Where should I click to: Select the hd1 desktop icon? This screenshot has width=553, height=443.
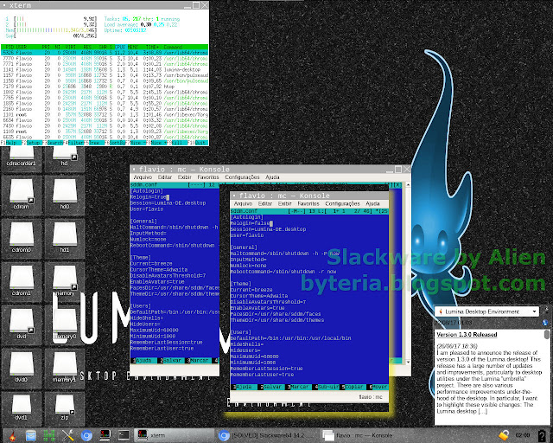(x=65, y=238)
